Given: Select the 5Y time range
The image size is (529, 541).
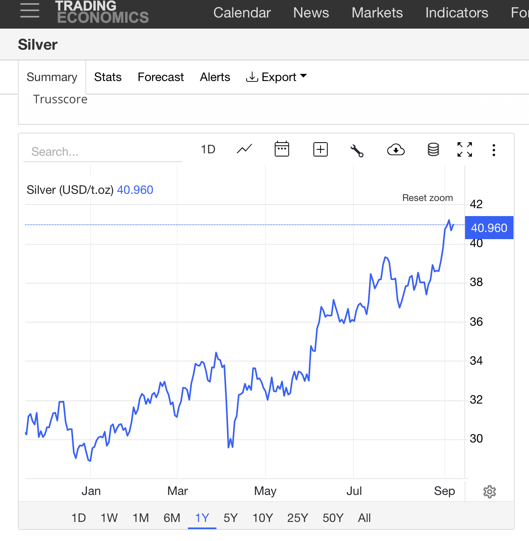Looking at the screenshot, I should [x=230, y=518].
